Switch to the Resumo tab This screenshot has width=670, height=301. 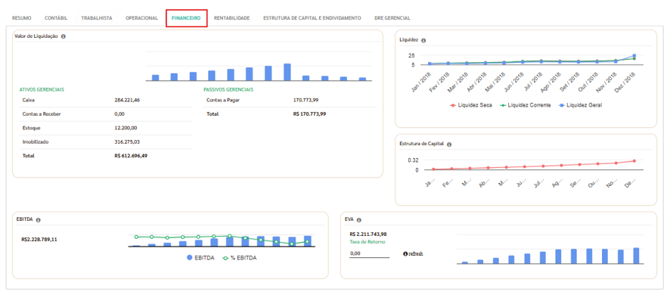[21, 18]
